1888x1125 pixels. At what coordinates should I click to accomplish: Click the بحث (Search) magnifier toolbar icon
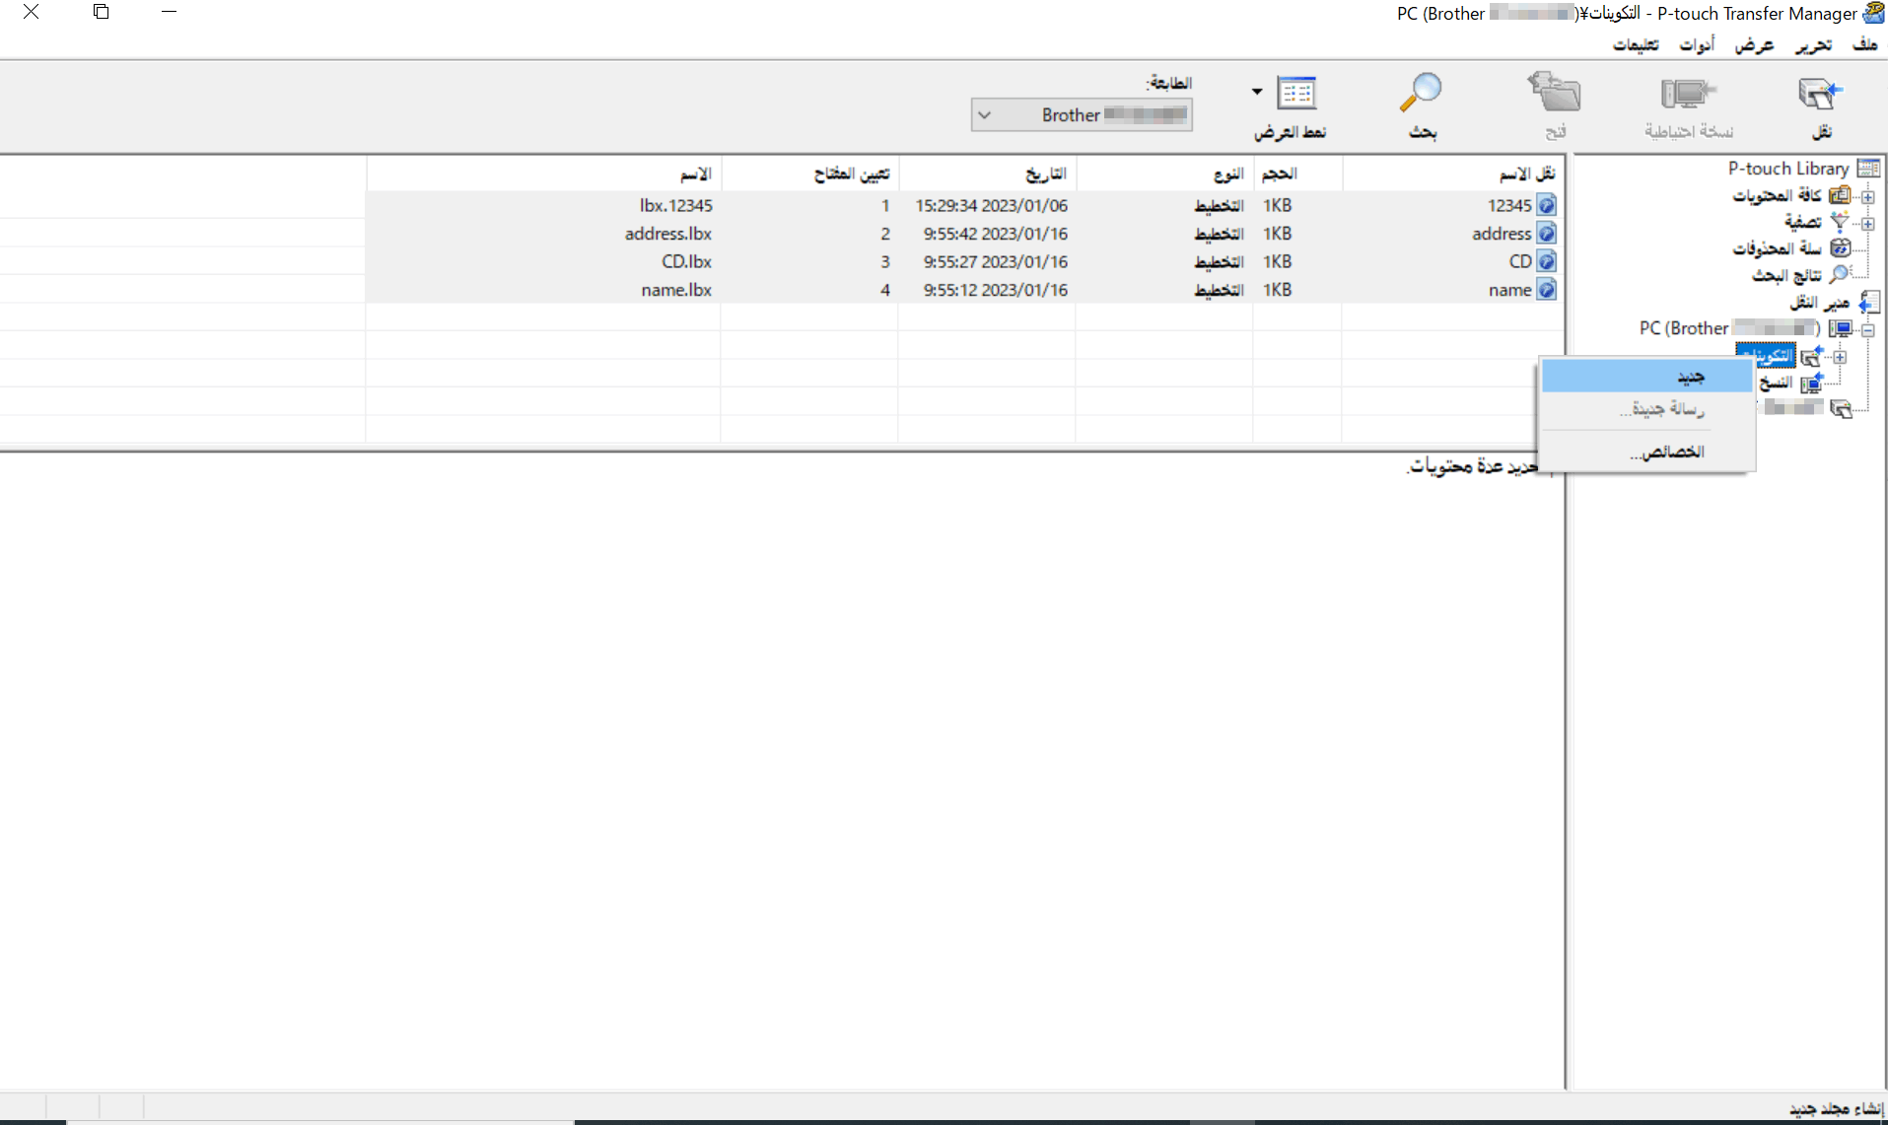coord(1421,94)
